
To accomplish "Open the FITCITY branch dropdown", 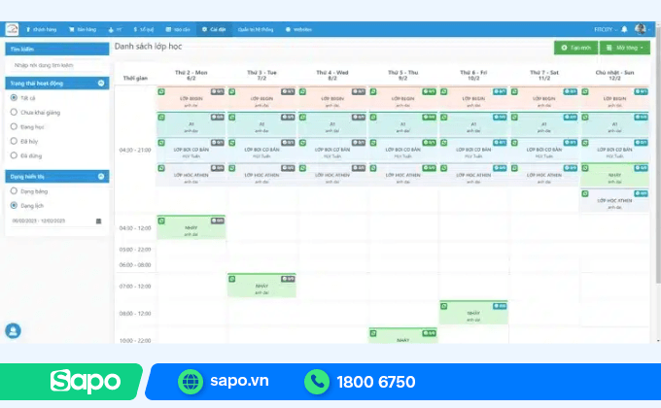I will [605, 29].
